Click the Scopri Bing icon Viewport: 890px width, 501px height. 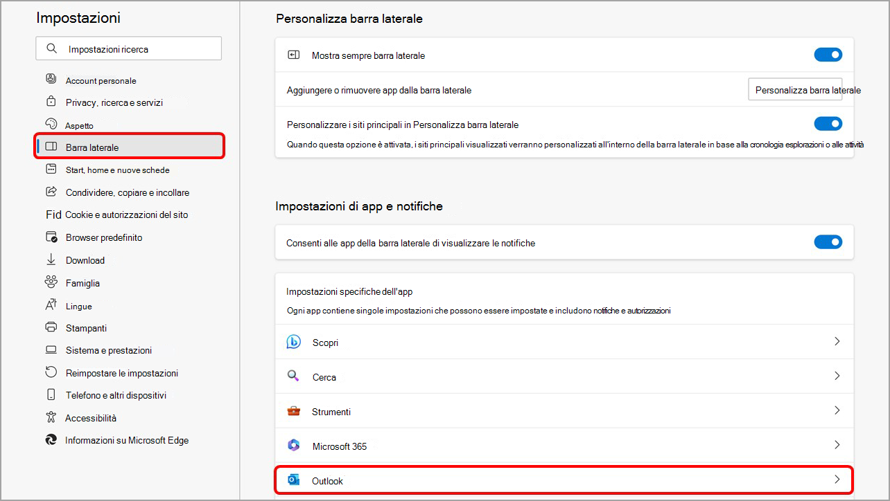coord(294,342)
